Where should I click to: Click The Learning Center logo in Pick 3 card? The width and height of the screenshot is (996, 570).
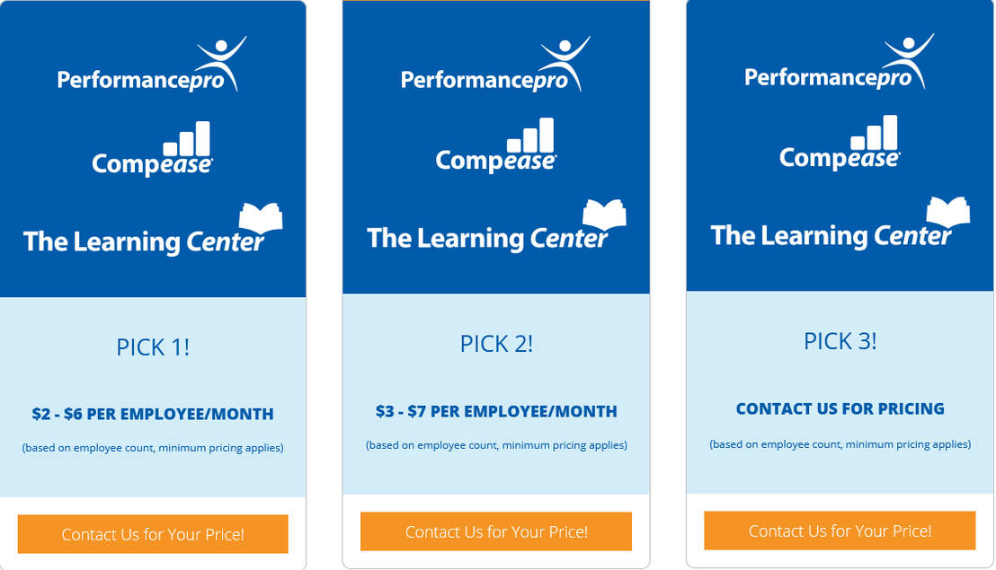[840, 225]
